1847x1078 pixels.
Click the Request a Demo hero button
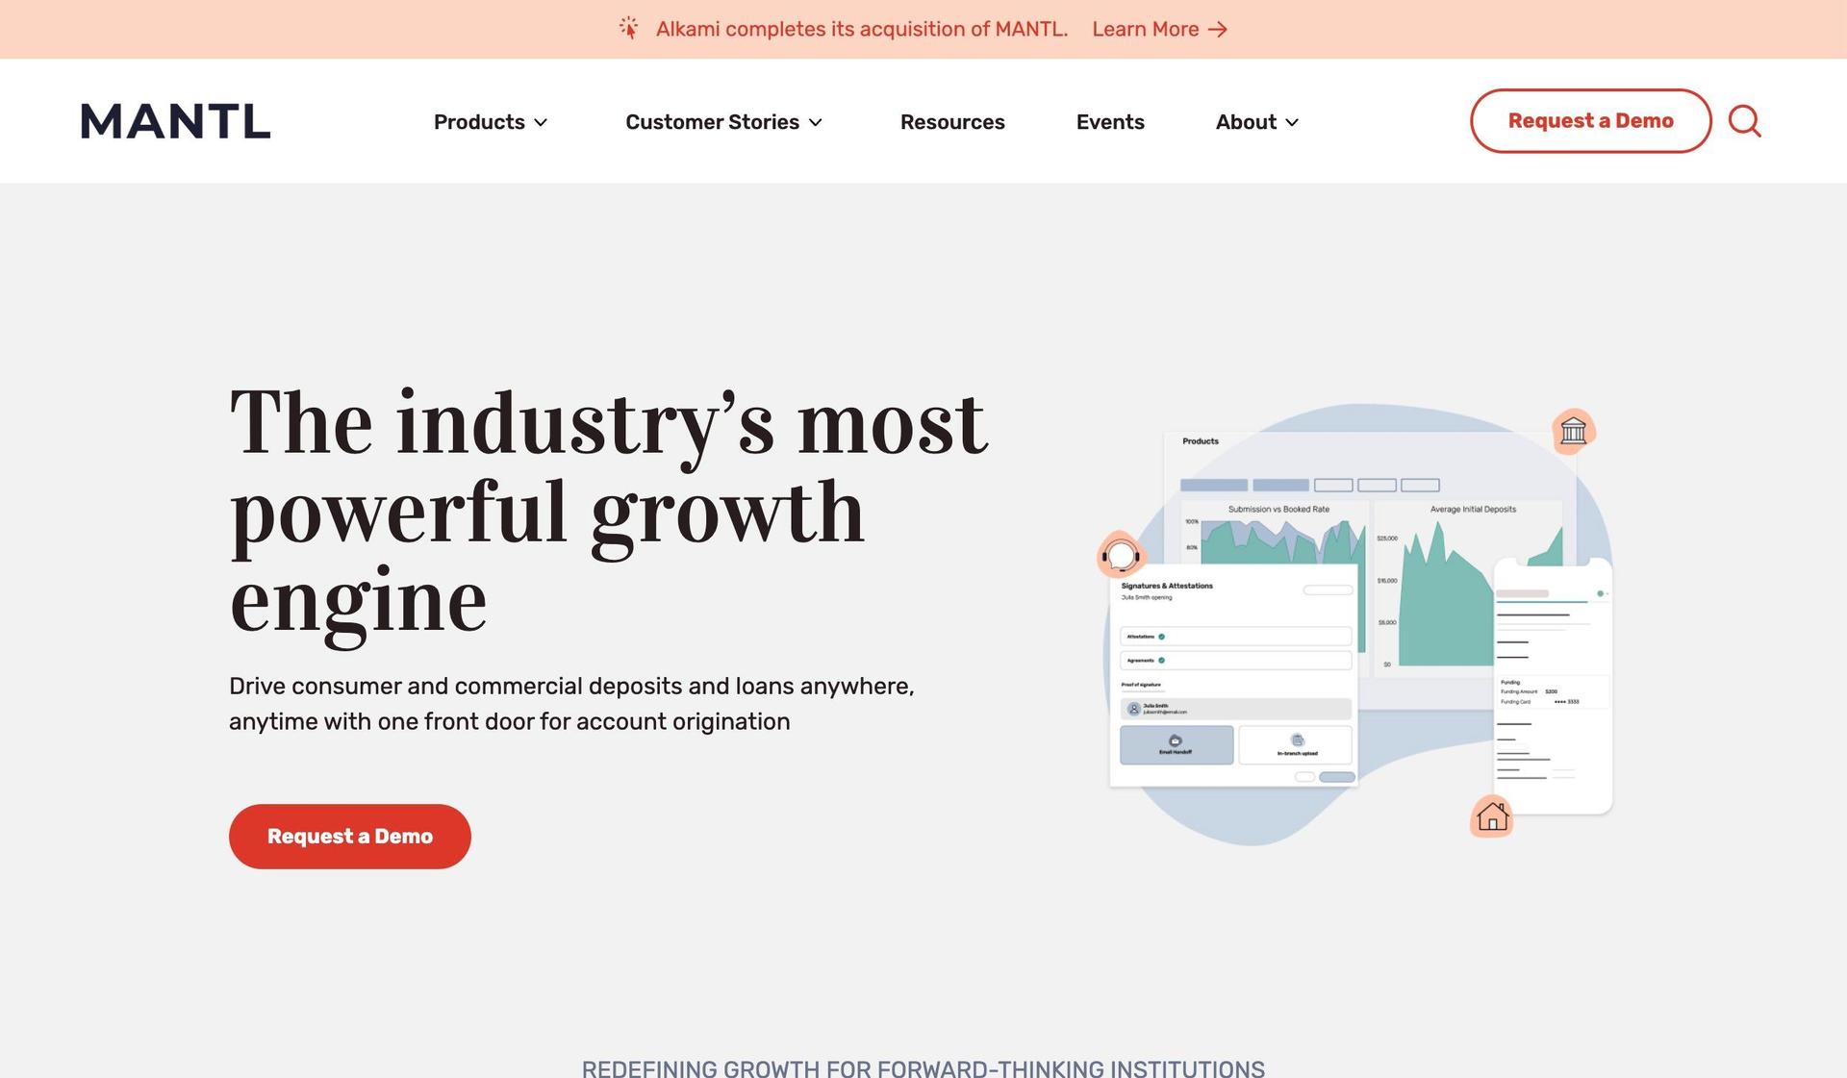pyautogui.click(x=349, y=837)
